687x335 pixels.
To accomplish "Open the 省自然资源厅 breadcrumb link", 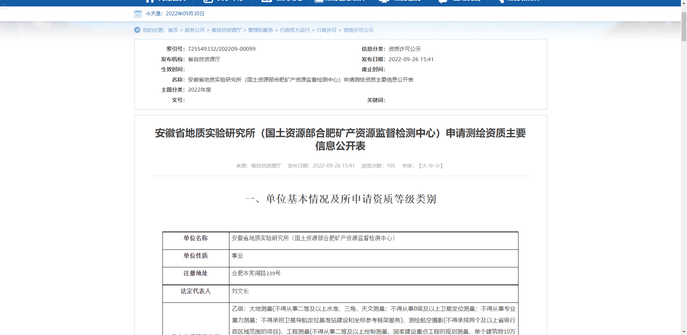I will (226, 30).
